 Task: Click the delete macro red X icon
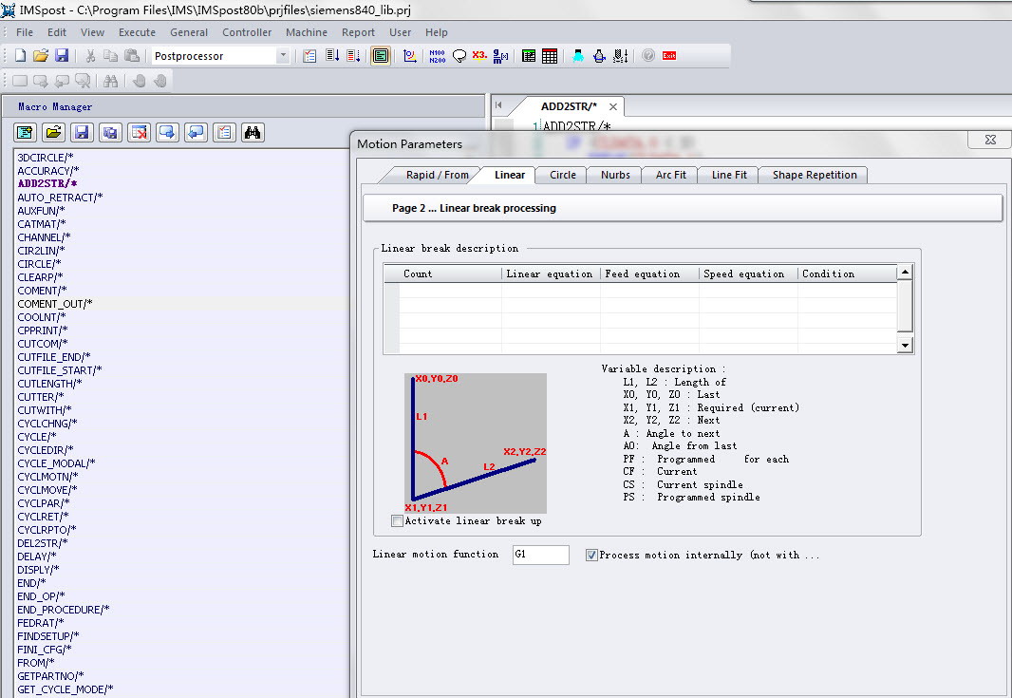pyautogui.click(x=139, y=132)
